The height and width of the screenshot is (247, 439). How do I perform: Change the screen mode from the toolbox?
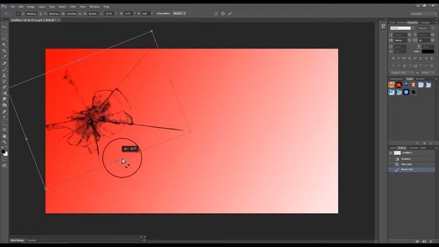4,166
